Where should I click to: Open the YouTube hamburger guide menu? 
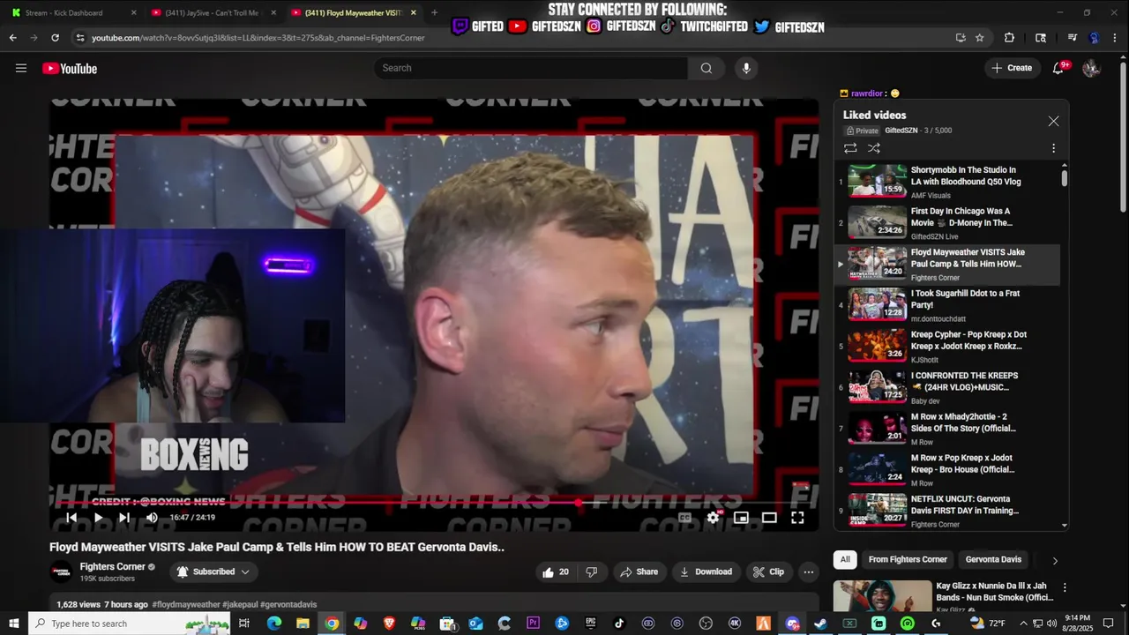pos(21,68)
